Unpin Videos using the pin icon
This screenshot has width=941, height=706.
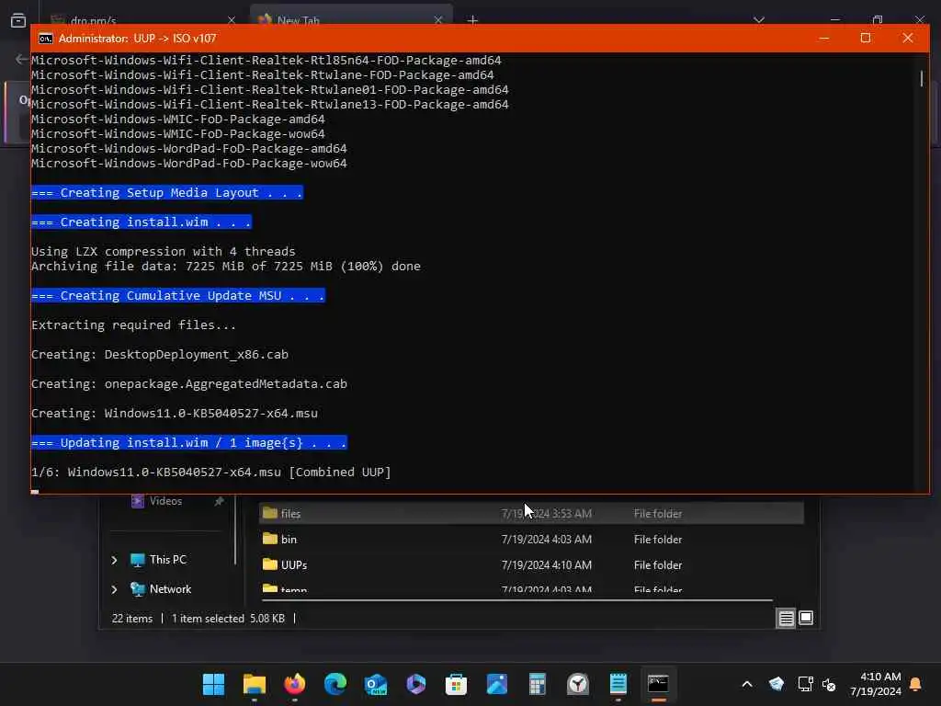pos(220,501)
